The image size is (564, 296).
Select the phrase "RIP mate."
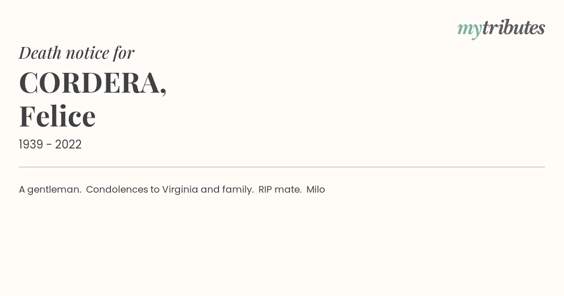[280, 190]
